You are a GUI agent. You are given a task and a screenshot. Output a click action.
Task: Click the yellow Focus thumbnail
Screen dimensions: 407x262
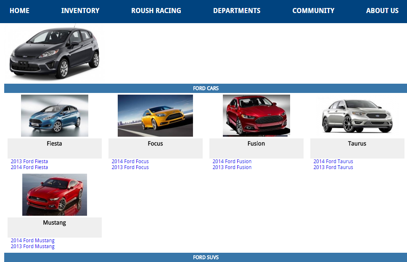(x=155, y=116)
